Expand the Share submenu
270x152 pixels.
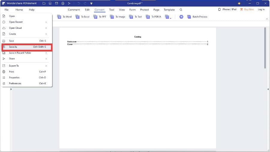(x=26, y=59)
